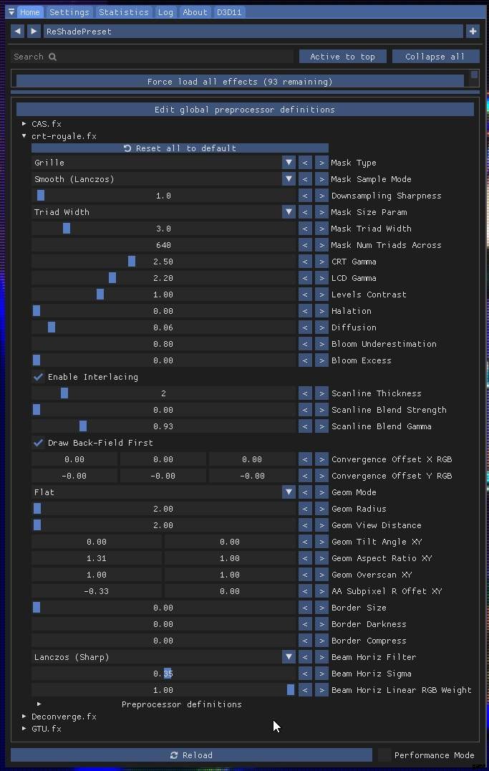Collapse the overlay using top-left triangle icon
The height and width of the screenshot is (771, 489).
tap(11, 12)
